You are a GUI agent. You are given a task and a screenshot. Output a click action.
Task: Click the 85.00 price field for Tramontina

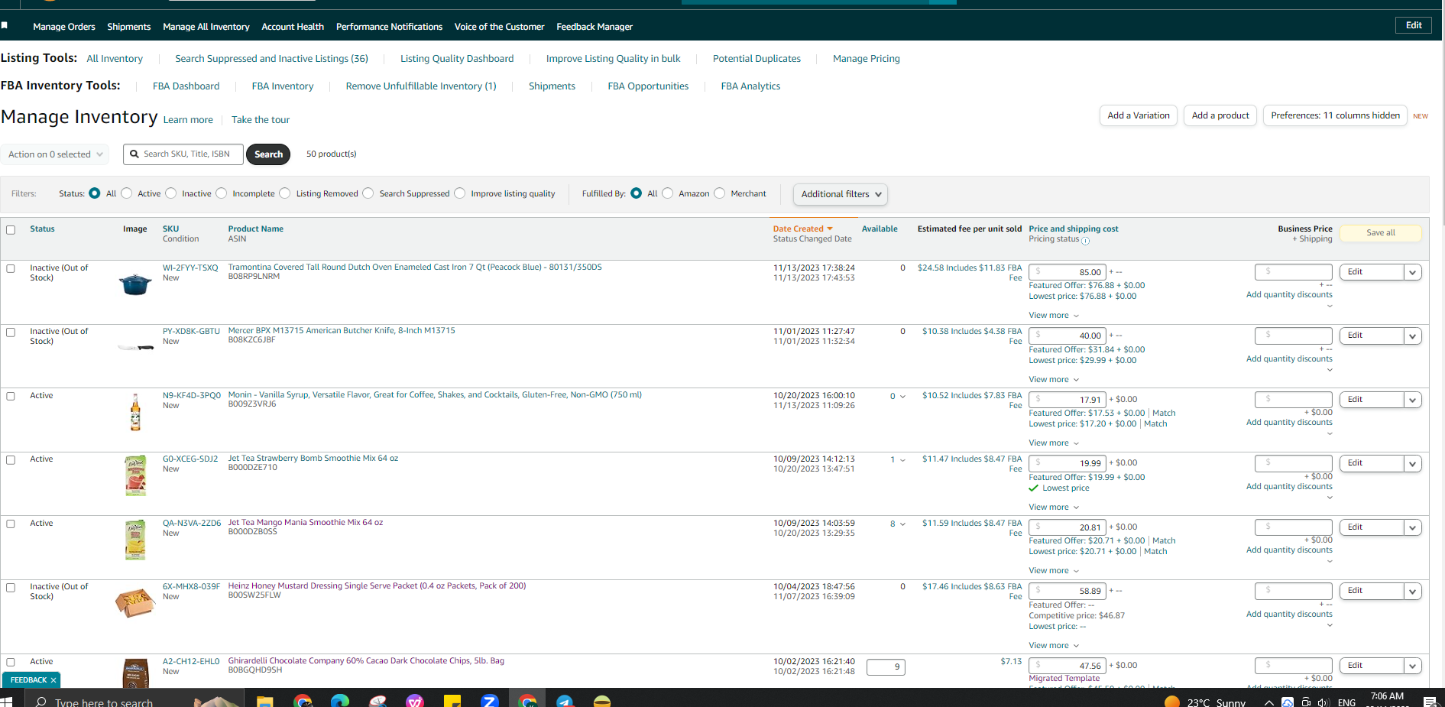pos(1067,272)
